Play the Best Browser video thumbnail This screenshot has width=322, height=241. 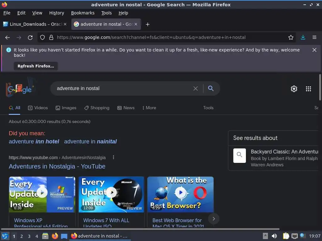[x=180, y=194]
